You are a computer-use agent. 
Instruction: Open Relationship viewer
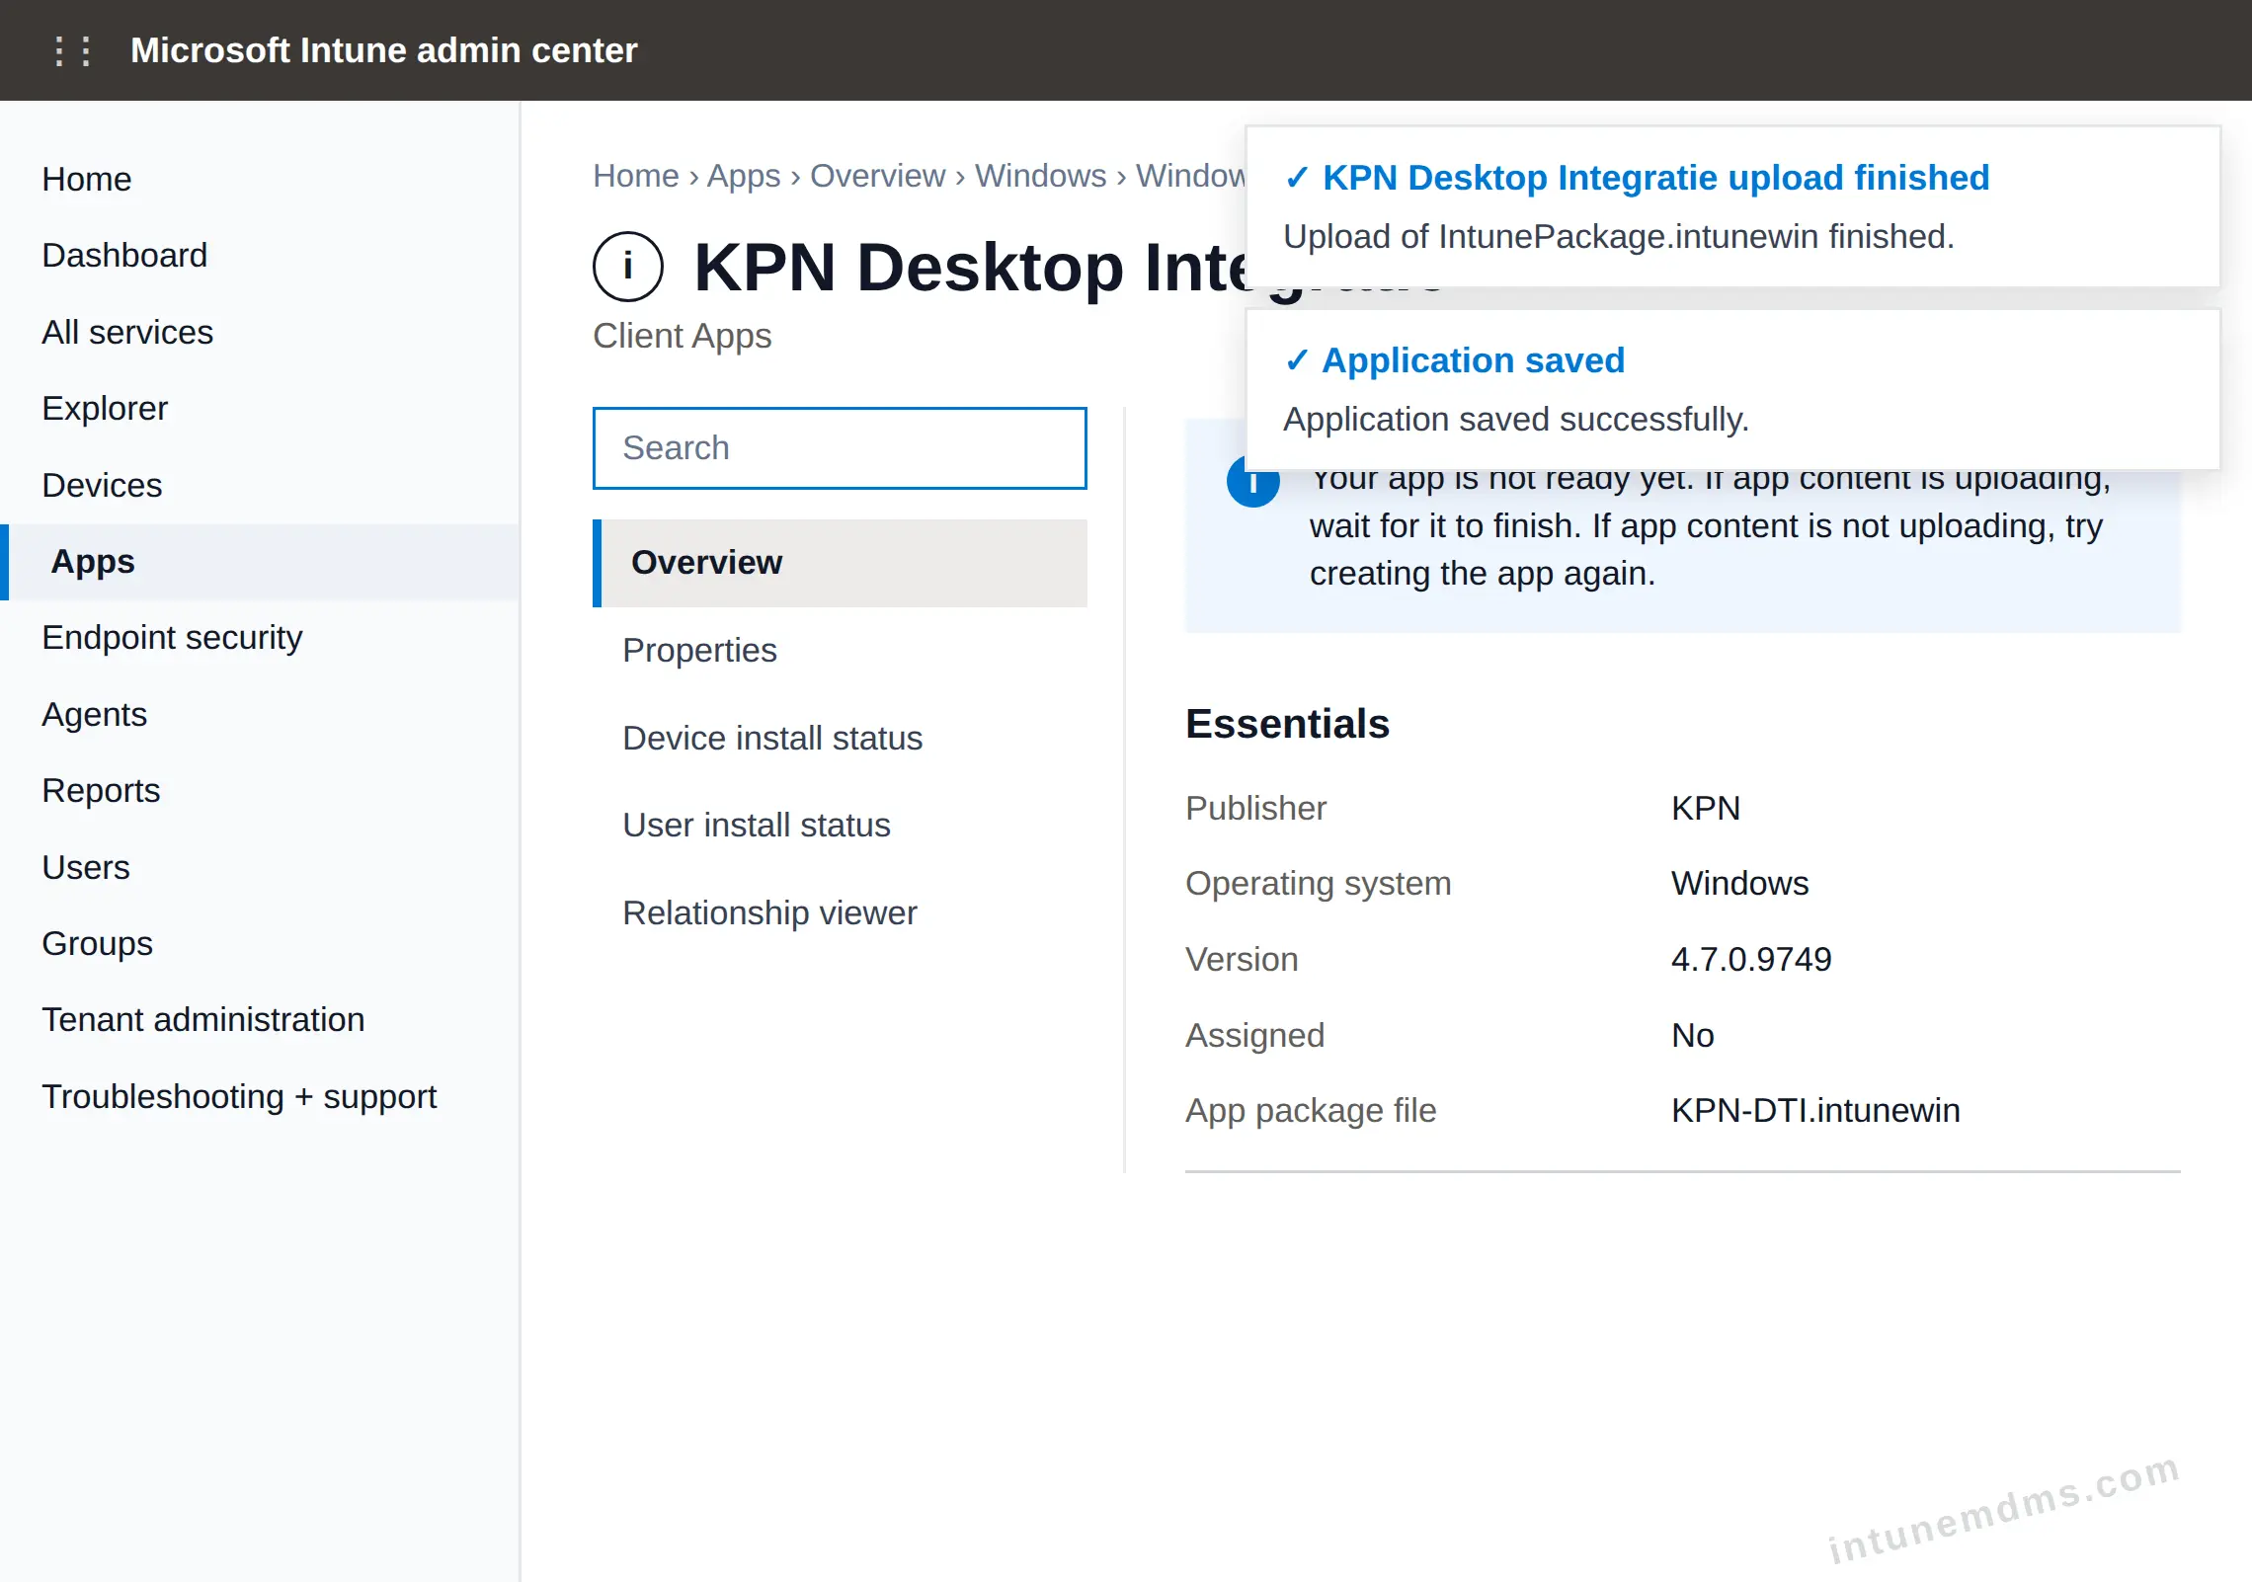840,913
